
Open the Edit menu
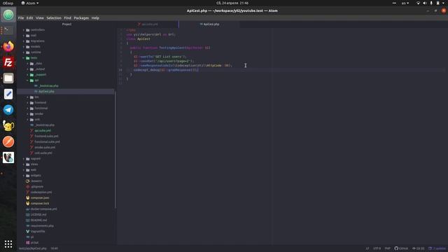(x=29, y=17)
